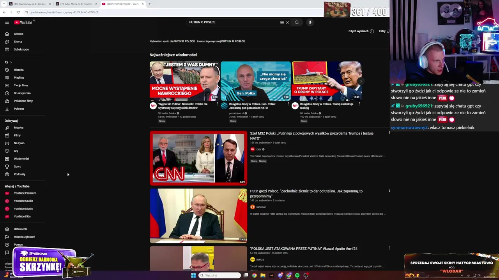Explore Muzyka category
The height and width of the screenshot is (280, 499).
[x=19, y=128]
